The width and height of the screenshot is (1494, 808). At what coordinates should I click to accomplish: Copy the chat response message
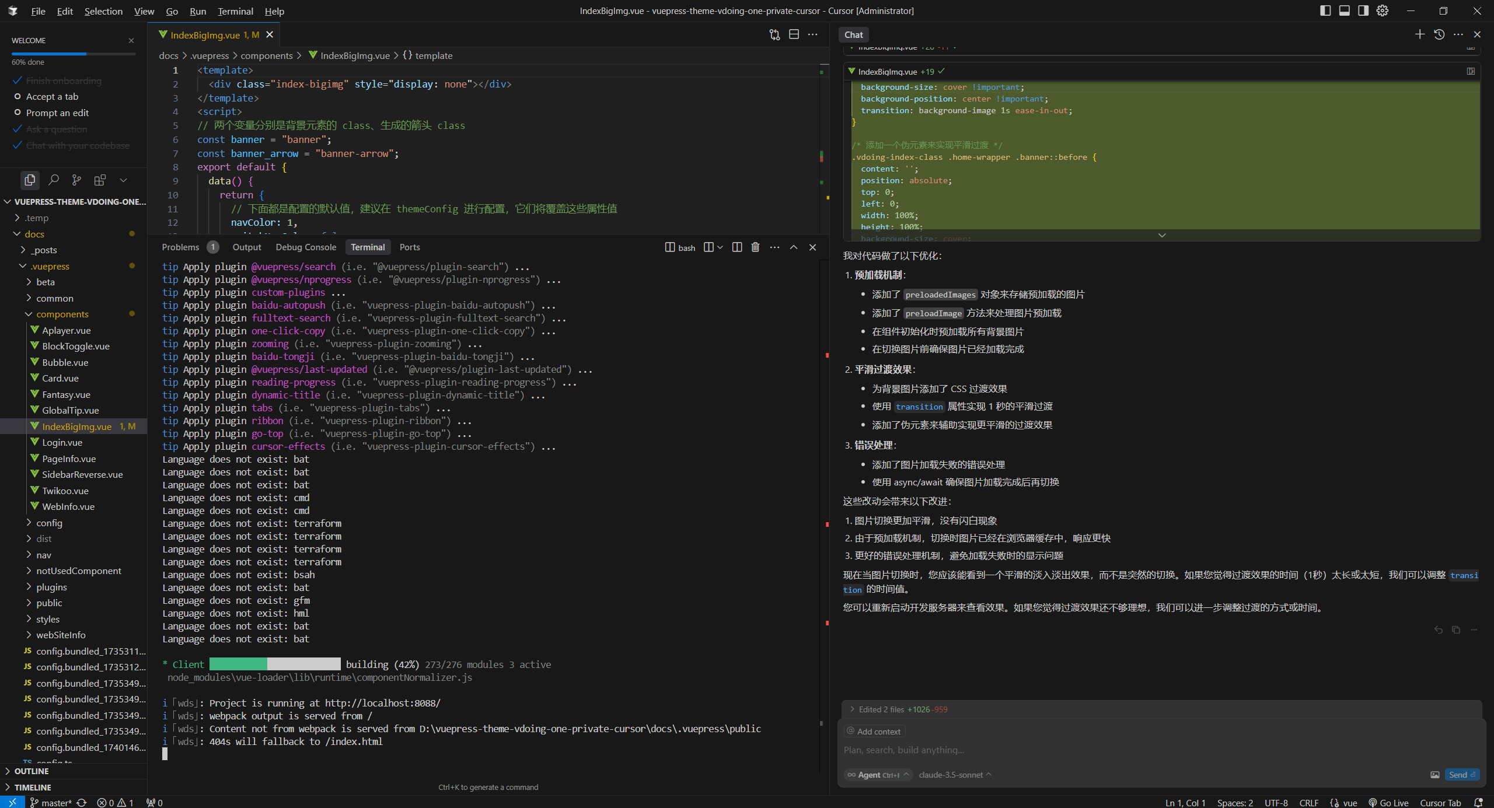pos(1455,629)
